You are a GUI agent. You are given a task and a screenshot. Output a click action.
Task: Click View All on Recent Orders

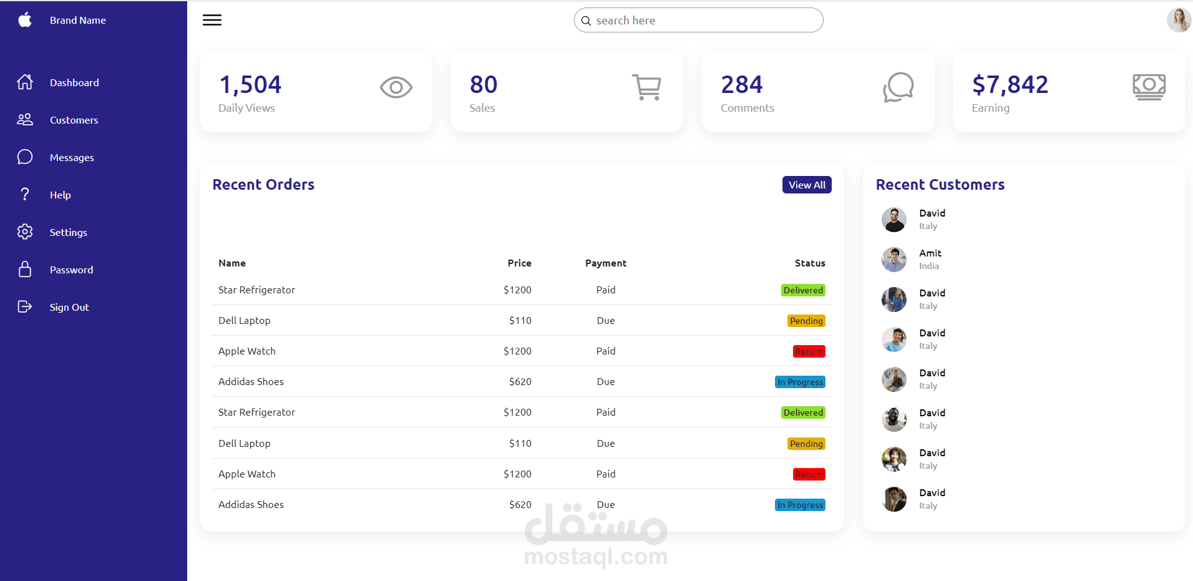pos(806,185)
